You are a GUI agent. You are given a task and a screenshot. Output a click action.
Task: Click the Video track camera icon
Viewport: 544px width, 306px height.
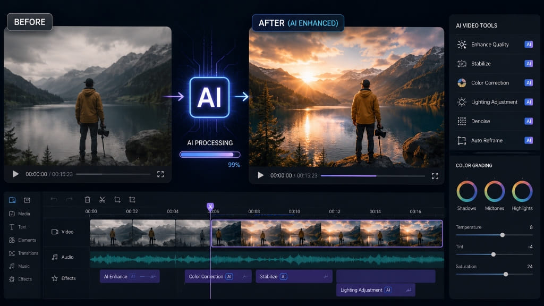(55, 232)
